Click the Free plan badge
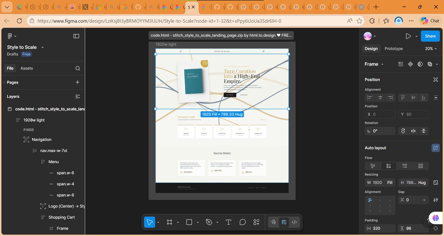 tap(26, 54)
